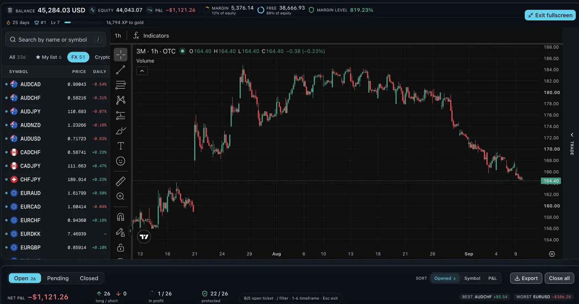Select the Text annotation tool
Viewport: 579px width, 304px height.
pyautogui.click(x=121, y=146)
